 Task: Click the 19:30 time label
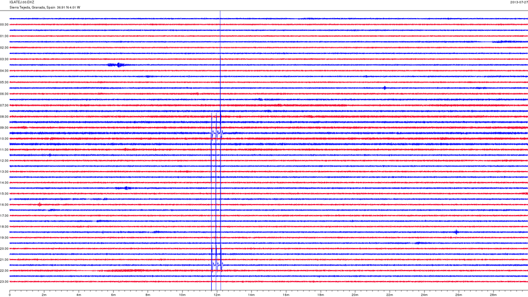(4, 238)
